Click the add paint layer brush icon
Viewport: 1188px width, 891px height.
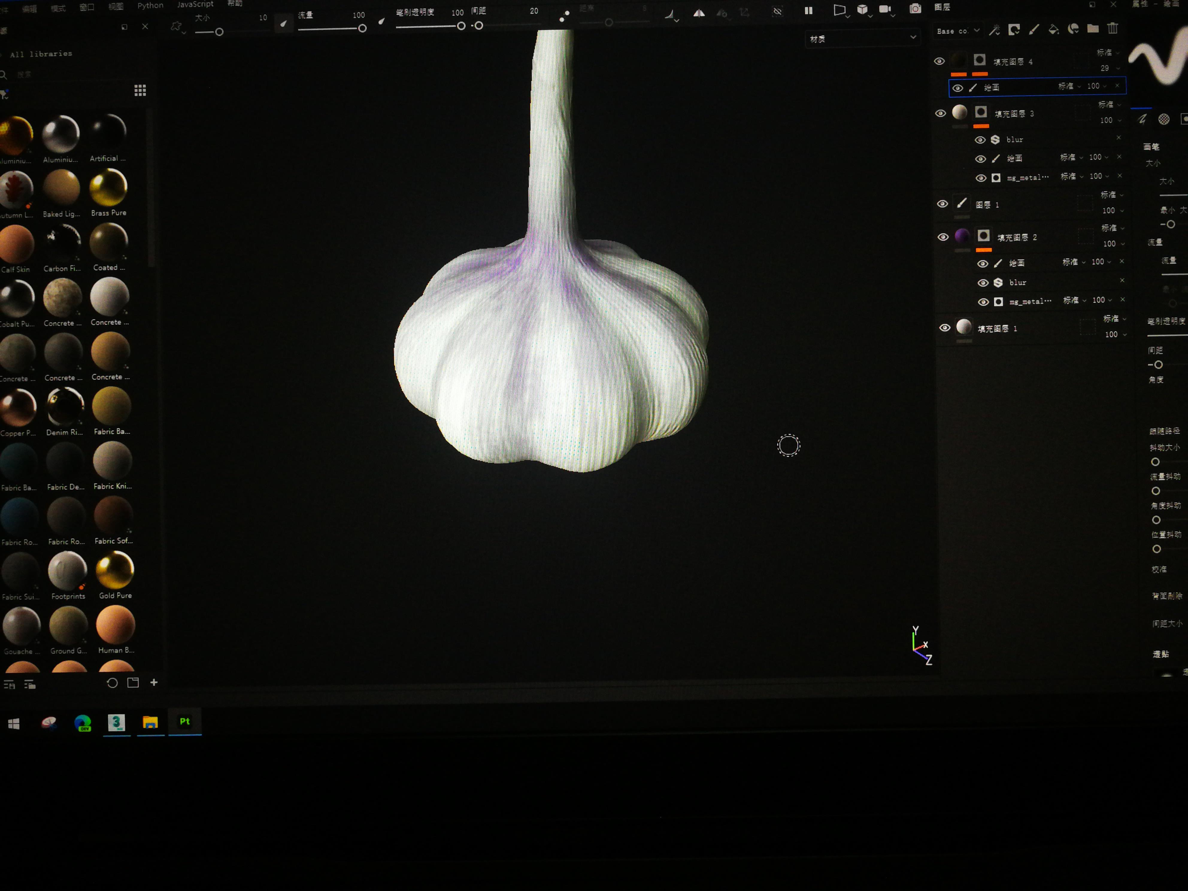tap(1034, 29)
